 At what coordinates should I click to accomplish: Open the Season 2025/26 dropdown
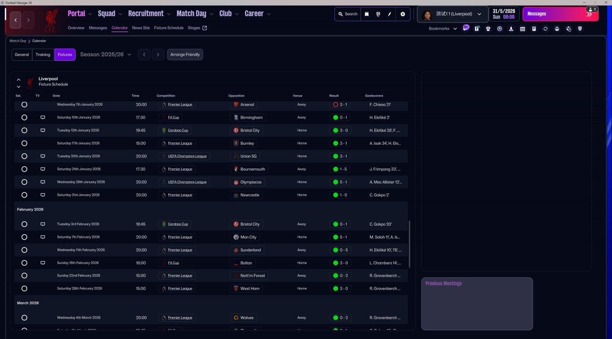tap(106, 55)
